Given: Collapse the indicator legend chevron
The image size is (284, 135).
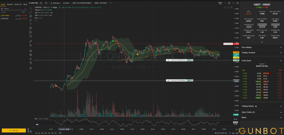Looking at the screenshot, I should (36, 21).
